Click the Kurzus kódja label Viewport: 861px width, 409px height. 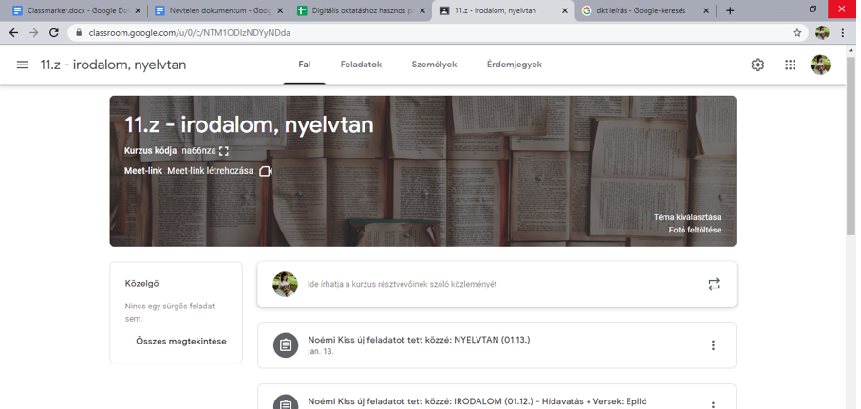tap(150, 151)
